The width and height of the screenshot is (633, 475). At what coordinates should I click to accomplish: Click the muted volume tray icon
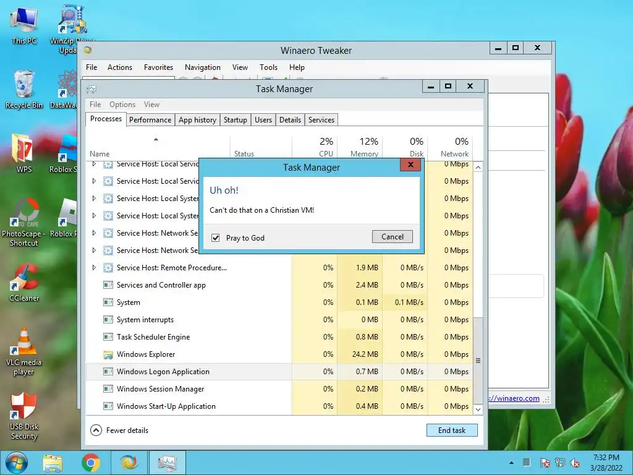pos(575,463)
